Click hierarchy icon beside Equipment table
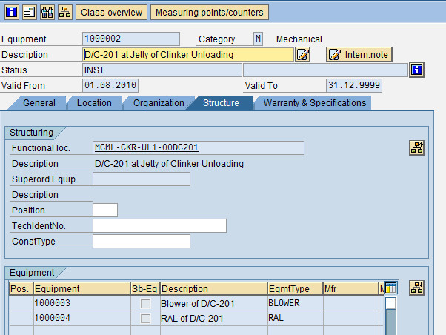 coord(416,288)
